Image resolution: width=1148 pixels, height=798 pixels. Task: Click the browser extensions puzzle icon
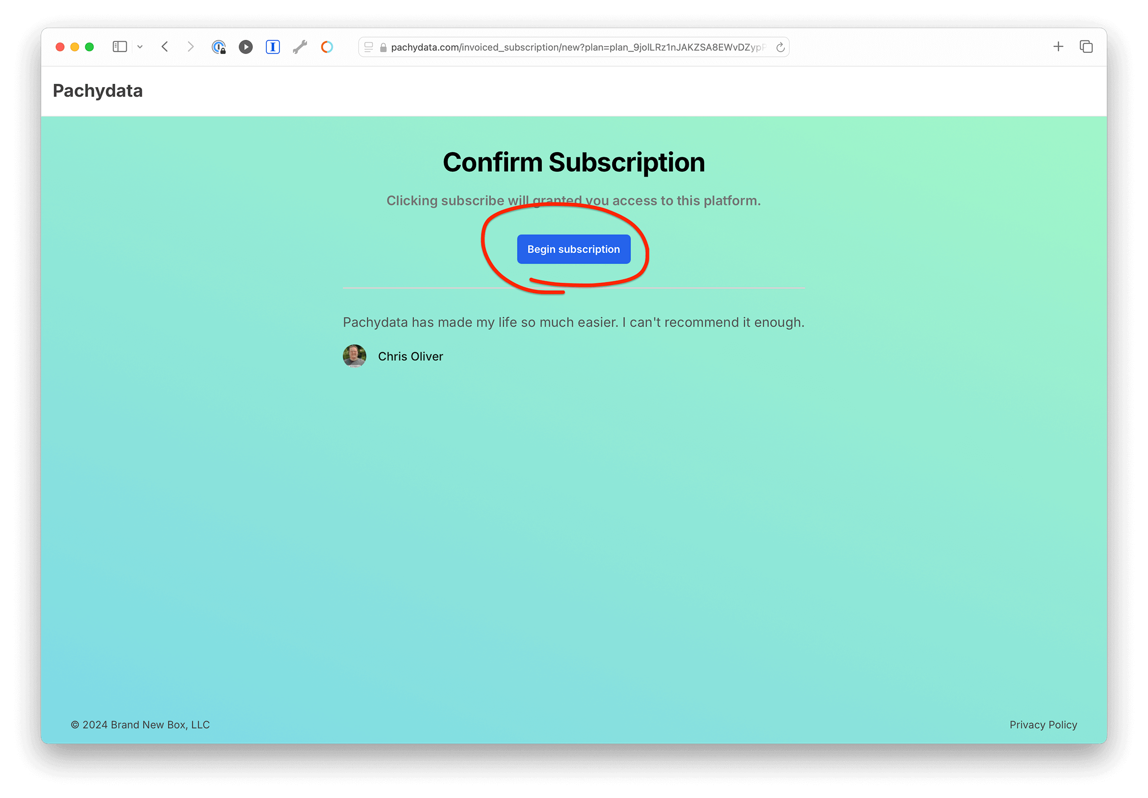[301, 48]
